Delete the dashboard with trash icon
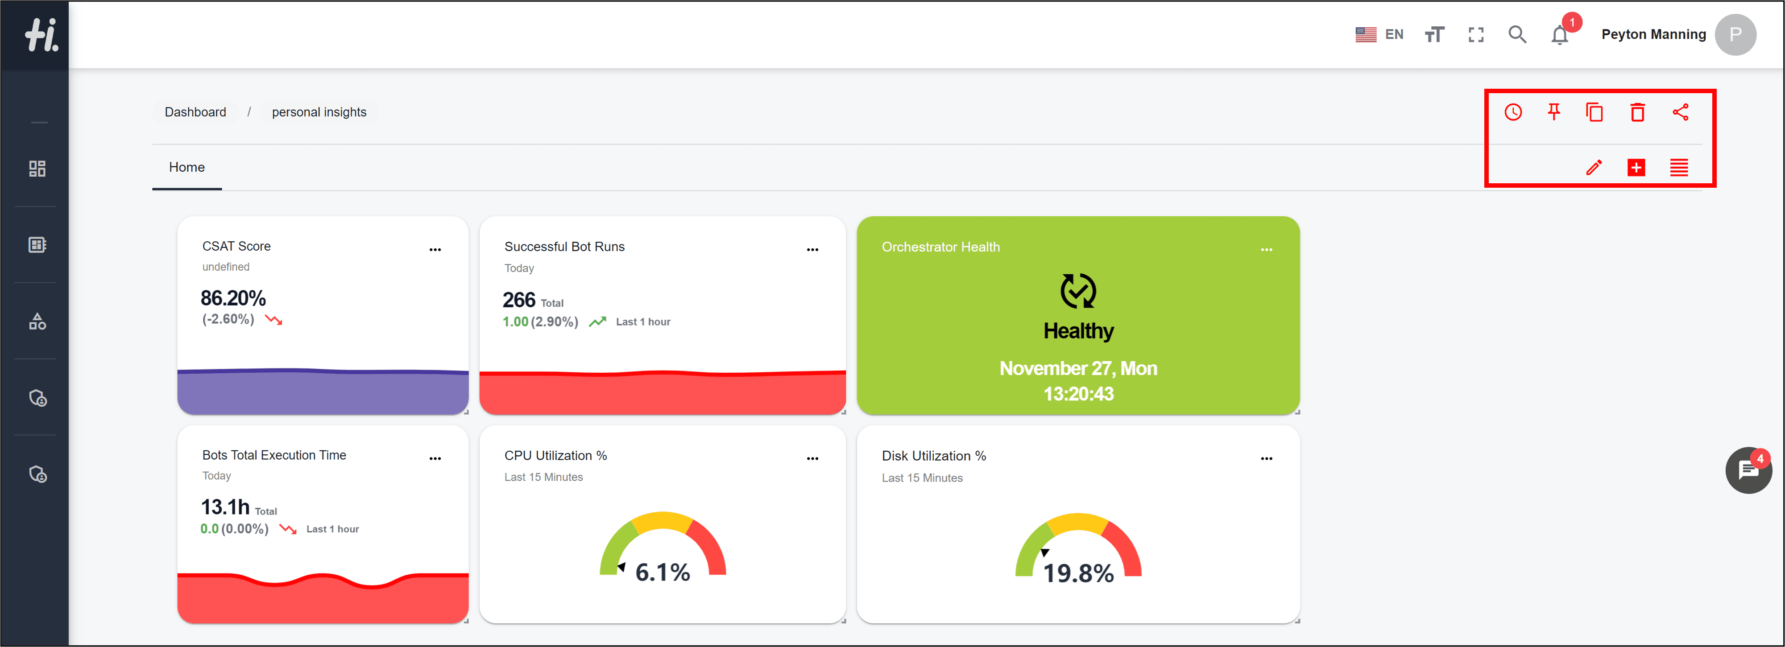The height and width of the screenshot is (647, 1785). point(1637,112)
